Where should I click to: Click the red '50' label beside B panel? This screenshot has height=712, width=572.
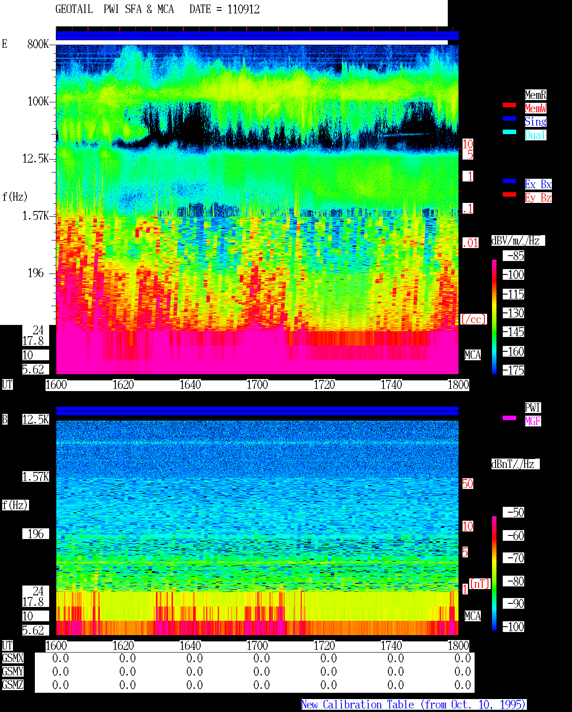point(467,484)
